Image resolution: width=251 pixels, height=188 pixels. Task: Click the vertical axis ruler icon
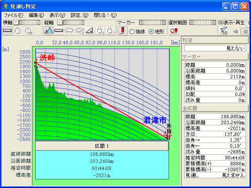pos(58,31)
